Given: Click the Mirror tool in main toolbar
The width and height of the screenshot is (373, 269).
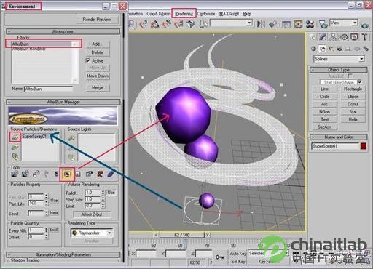Looking at the screenshot, I should coord(261,24).
